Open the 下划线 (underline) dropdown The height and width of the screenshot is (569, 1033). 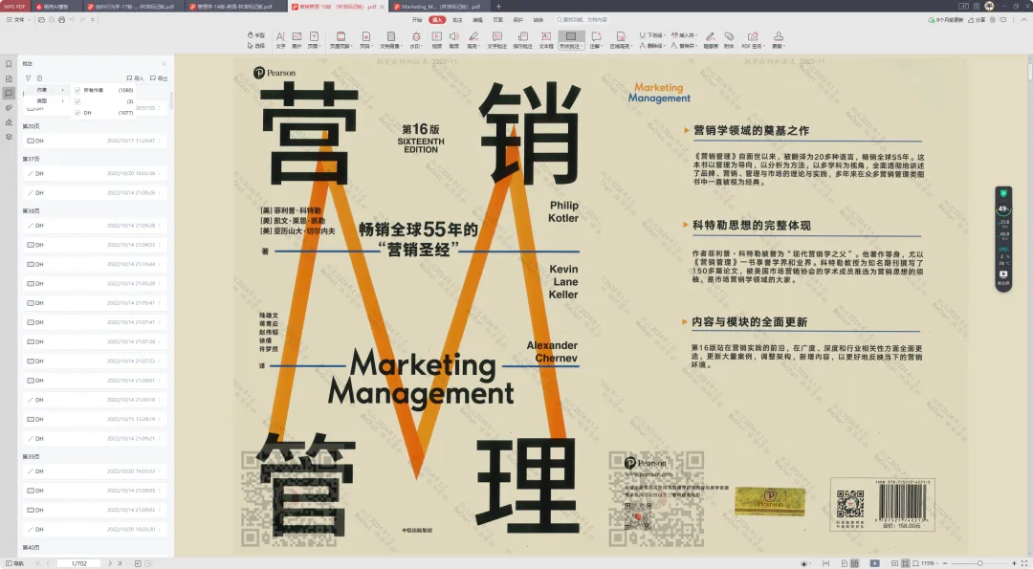pos(651,35)
